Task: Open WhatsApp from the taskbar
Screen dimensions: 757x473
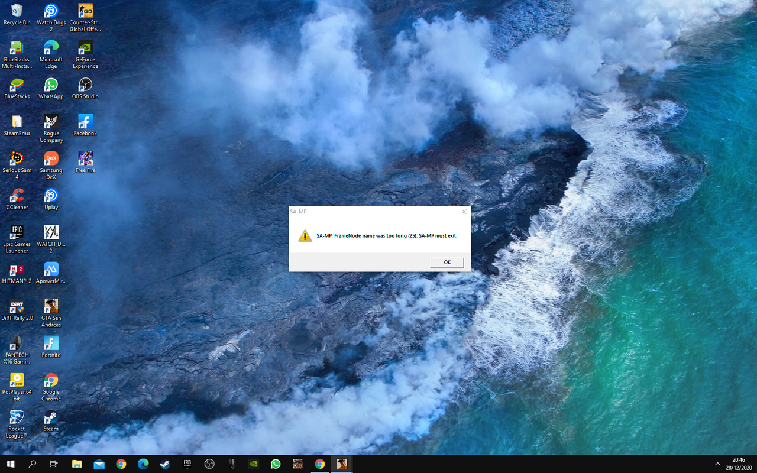Action: [276, 464]
